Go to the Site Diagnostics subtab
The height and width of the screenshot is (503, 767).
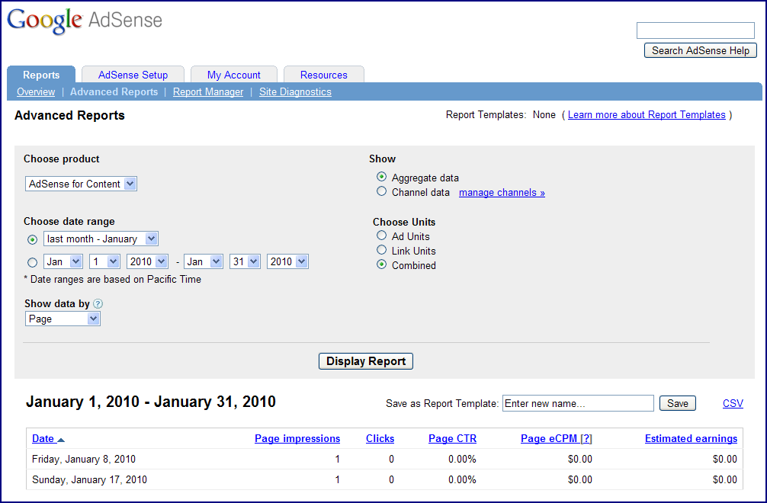(x=295, y=92)
